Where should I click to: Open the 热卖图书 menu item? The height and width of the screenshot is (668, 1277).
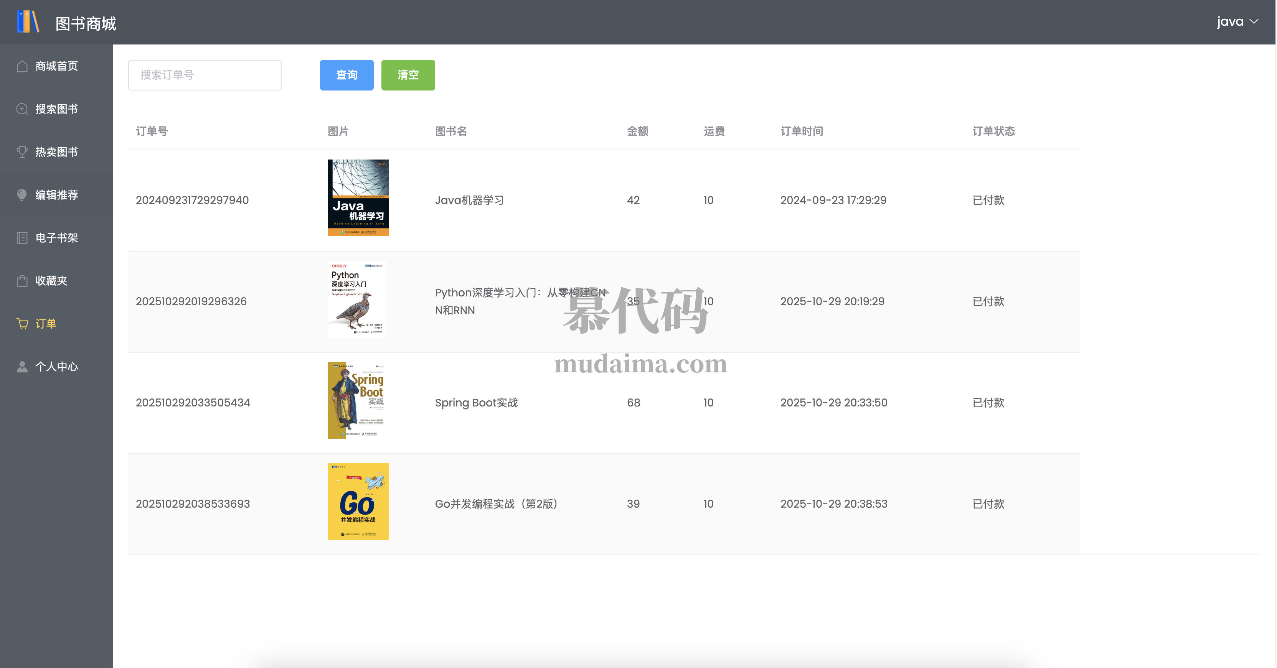click(56, 151)
